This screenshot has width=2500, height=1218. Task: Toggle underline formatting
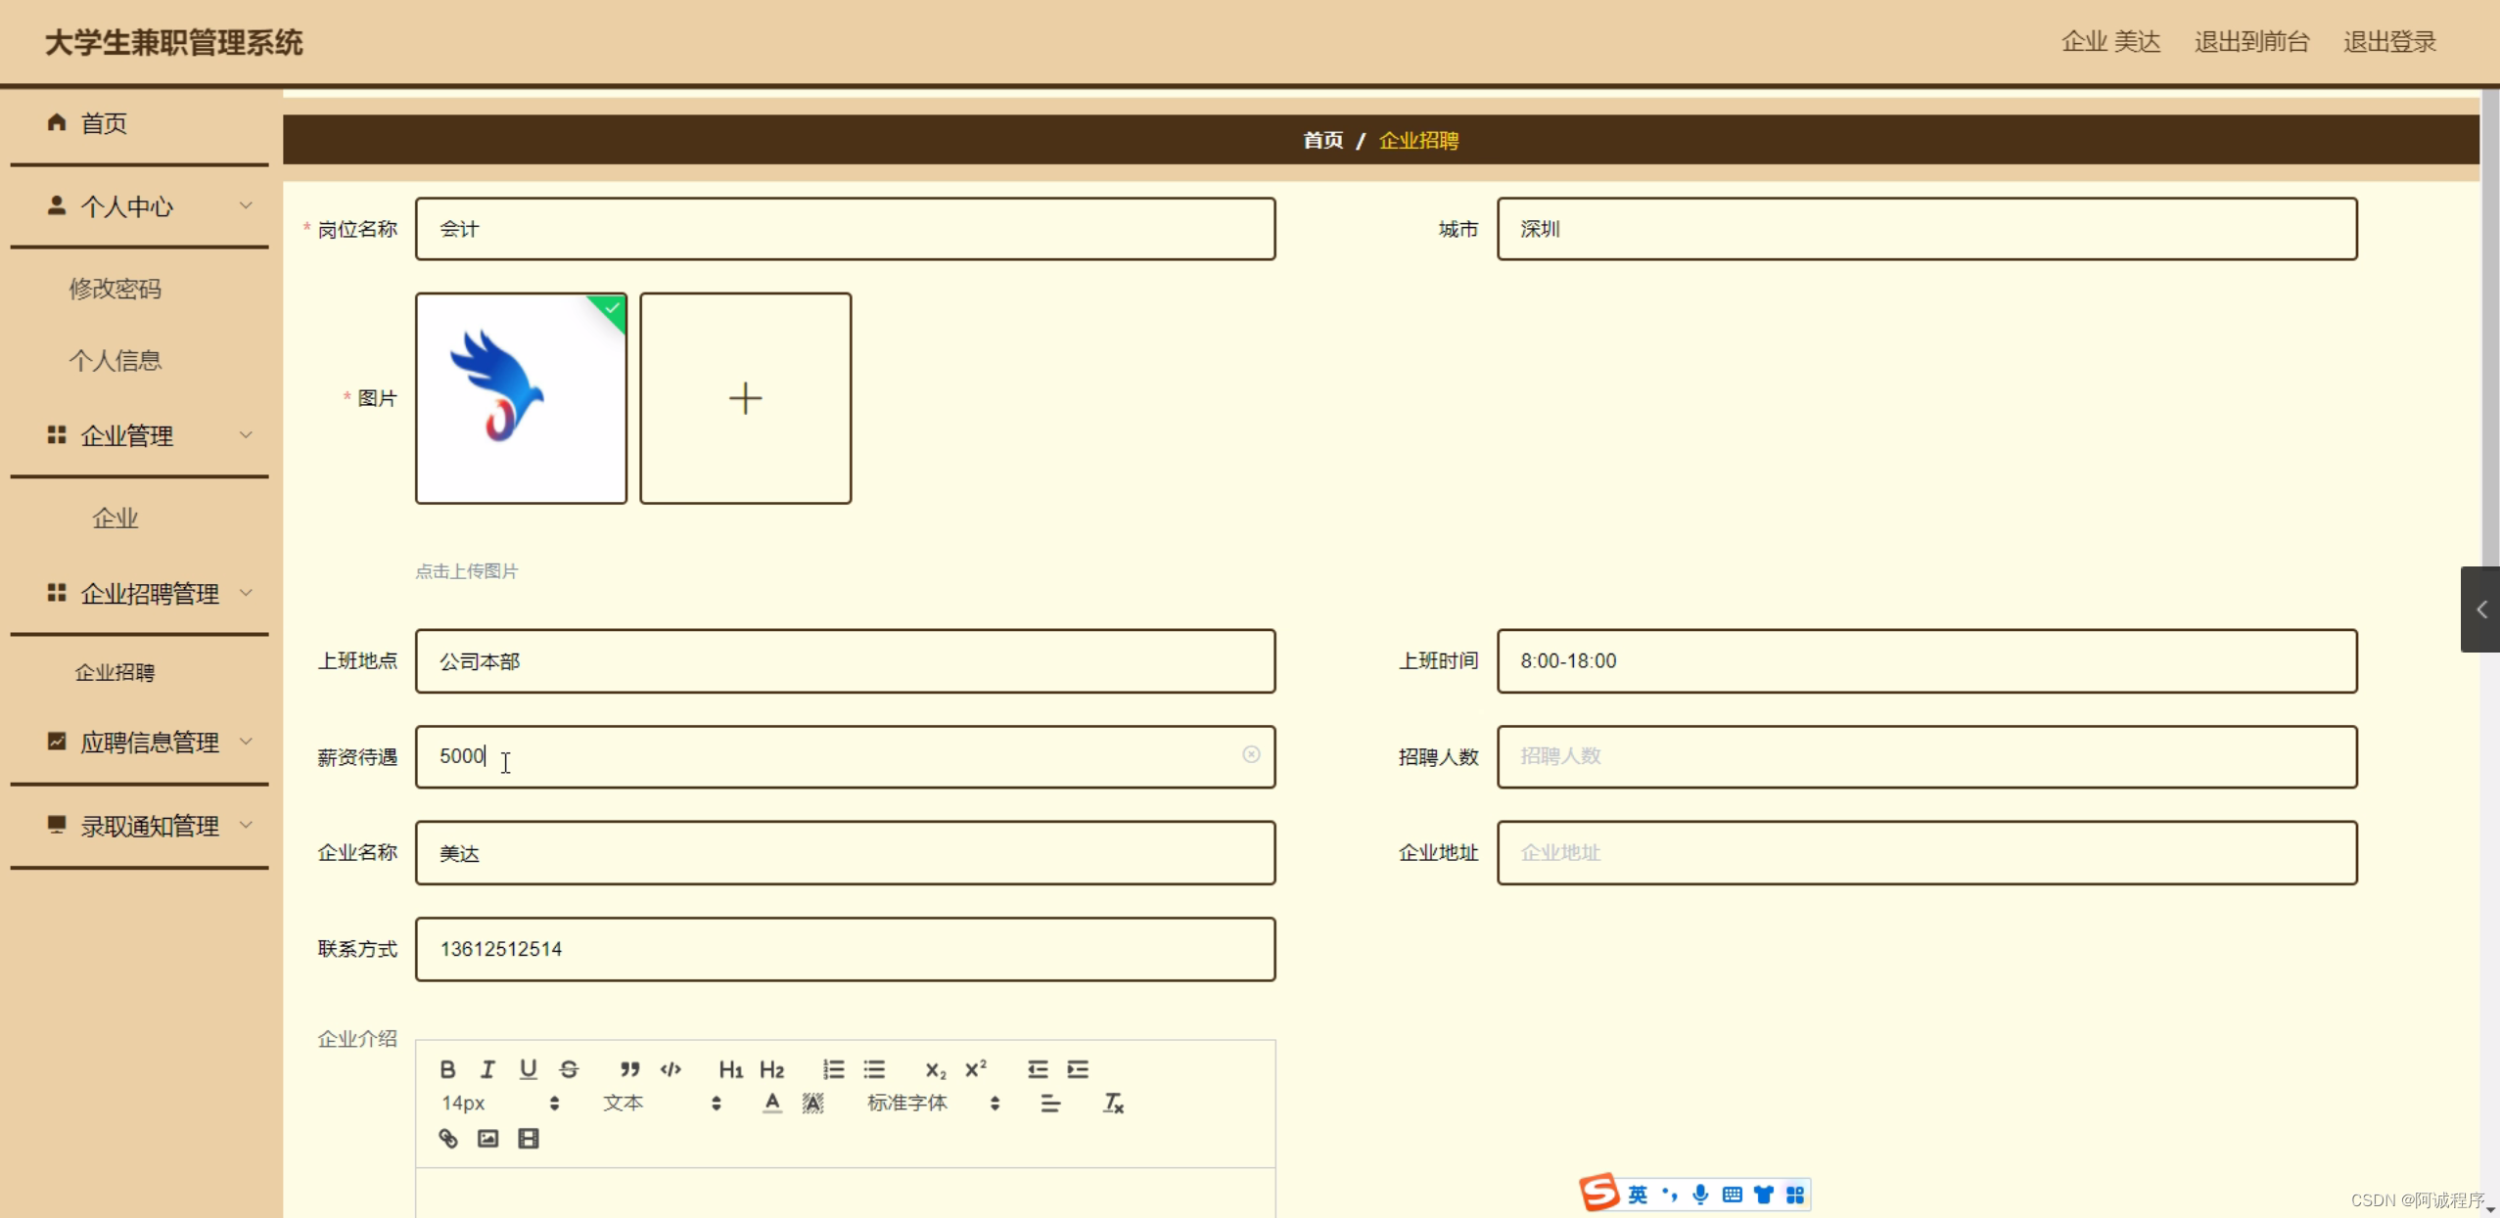coord(529,1068)
